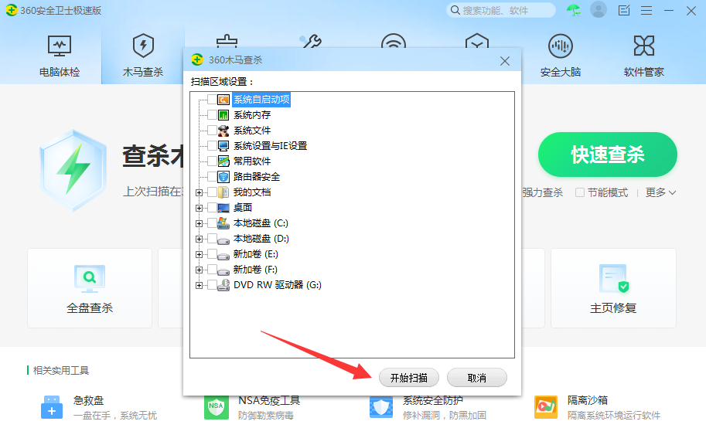Viewport: 706px width, 445px height.
Task: Open the NSA免疫工具 tool
Action: coord(252,407)
